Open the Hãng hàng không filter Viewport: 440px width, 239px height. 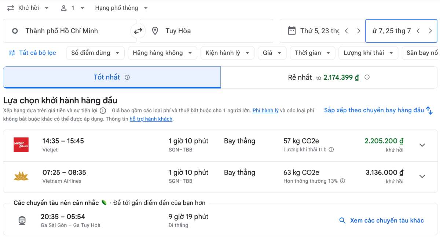click(x=162, y=53)
